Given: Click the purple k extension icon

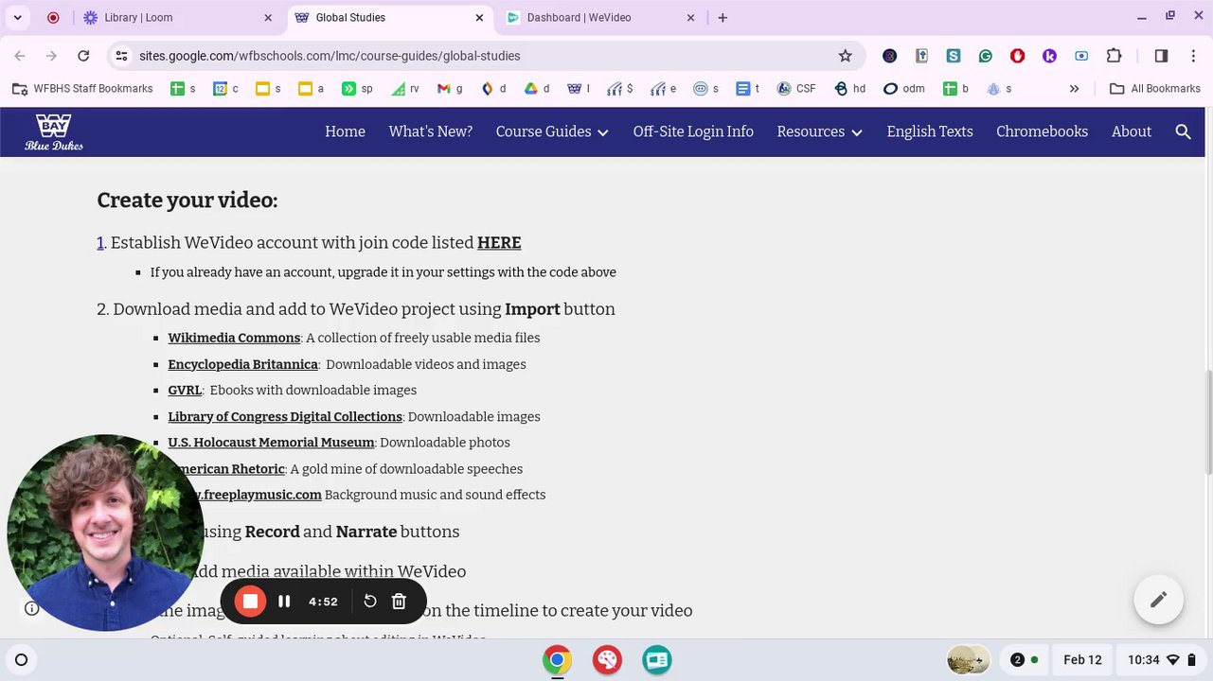Looking at the screenshot, I should click(x=1049, y=56).
